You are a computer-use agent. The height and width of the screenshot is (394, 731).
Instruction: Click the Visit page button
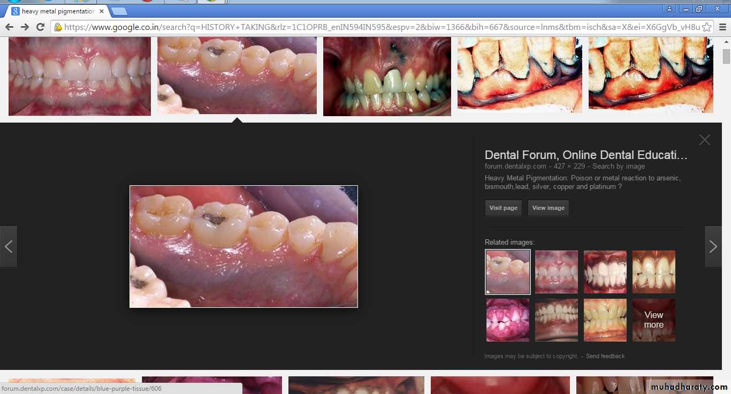coord(503,208)
